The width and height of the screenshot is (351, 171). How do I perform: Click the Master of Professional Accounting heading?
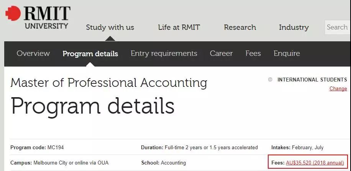click(109, 83)
